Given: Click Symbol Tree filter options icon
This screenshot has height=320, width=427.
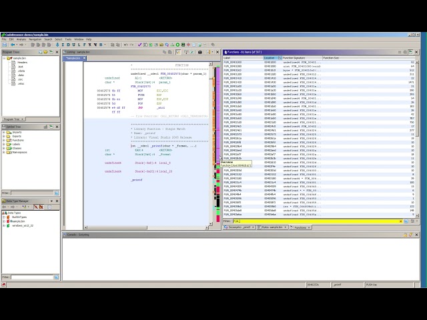Looking at the screenshot, I should pos(56,193).
